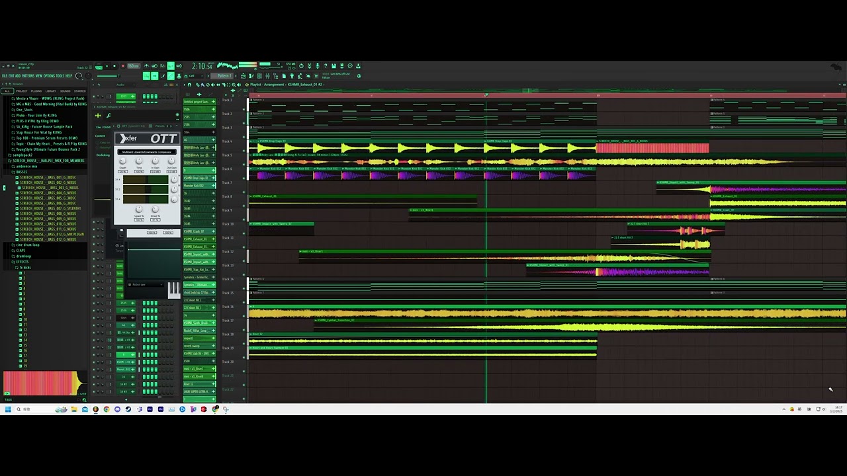This screenshot has height=476, width=847.
Task: Open Discord from the taskbar
Action: pyautogui.click(x=117, y=409)
